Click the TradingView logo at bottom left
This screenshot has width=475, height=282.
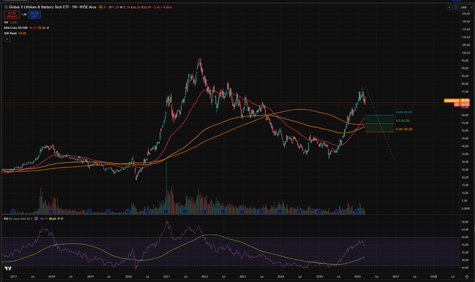tap(8, 269)
